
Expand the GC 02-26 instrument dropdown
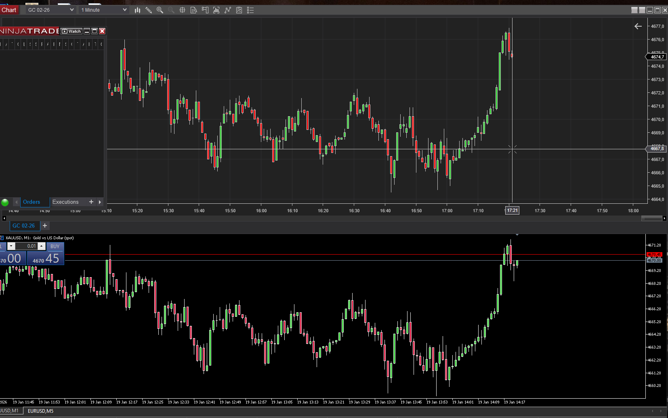71,10
